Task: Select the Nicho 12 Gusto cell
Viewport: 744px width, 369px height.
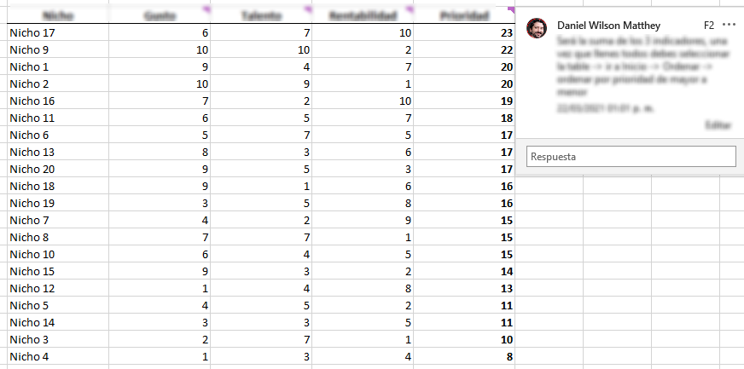Action: [x=160, y=288]
